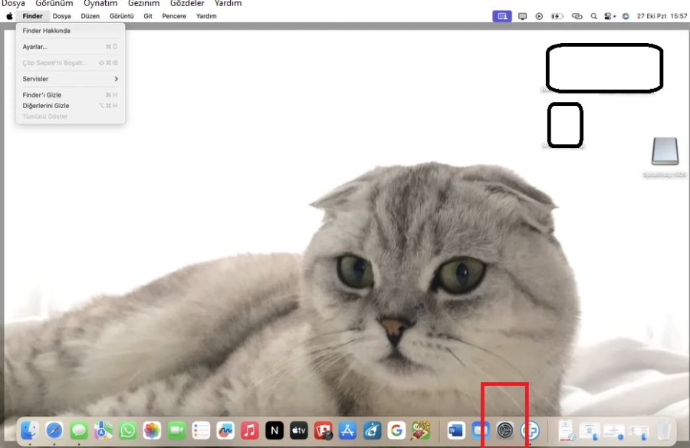Open the Git menu in the Finder menu bar
690x448 pixels.
147,15
